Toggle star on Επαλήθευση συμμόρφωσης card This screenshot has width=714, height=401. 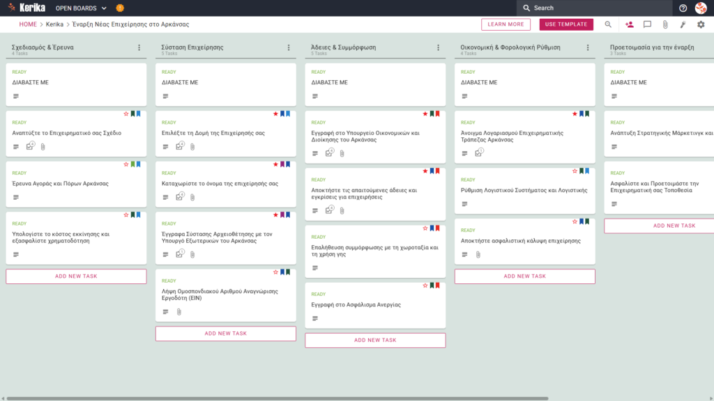coord(425,228)
